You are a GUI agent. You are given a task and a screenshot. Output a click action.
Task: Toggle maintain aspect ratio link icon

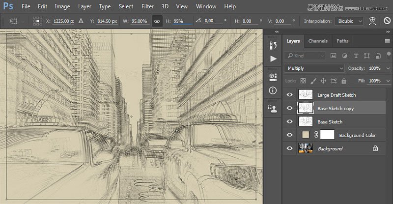click(x=157, y=21)
